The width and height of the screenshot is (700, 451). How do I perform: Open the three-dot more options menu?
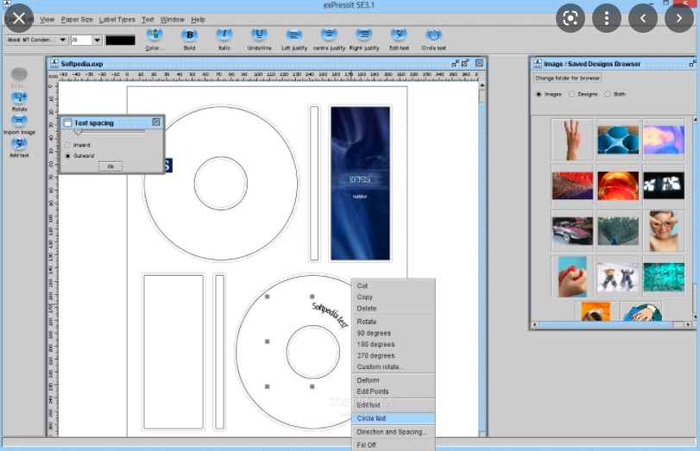(606, 18)
